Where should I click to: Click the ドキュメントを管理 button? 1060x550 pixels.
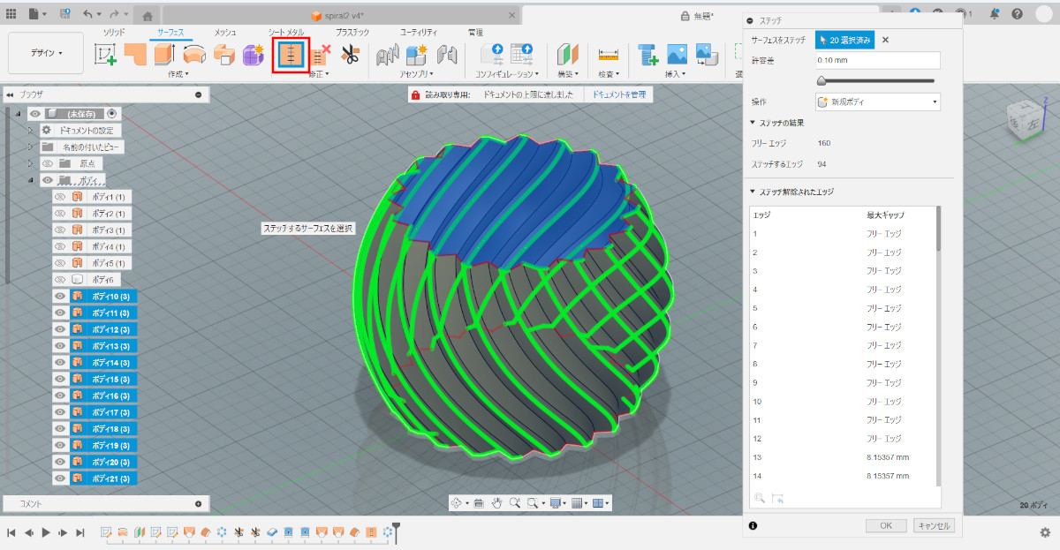click(618, 94)
